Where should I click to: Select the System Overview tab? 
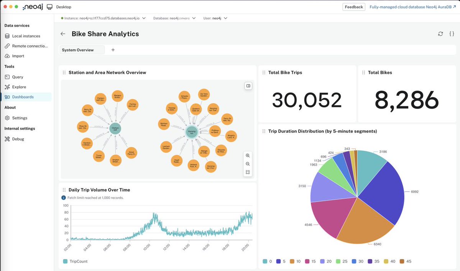82,50
